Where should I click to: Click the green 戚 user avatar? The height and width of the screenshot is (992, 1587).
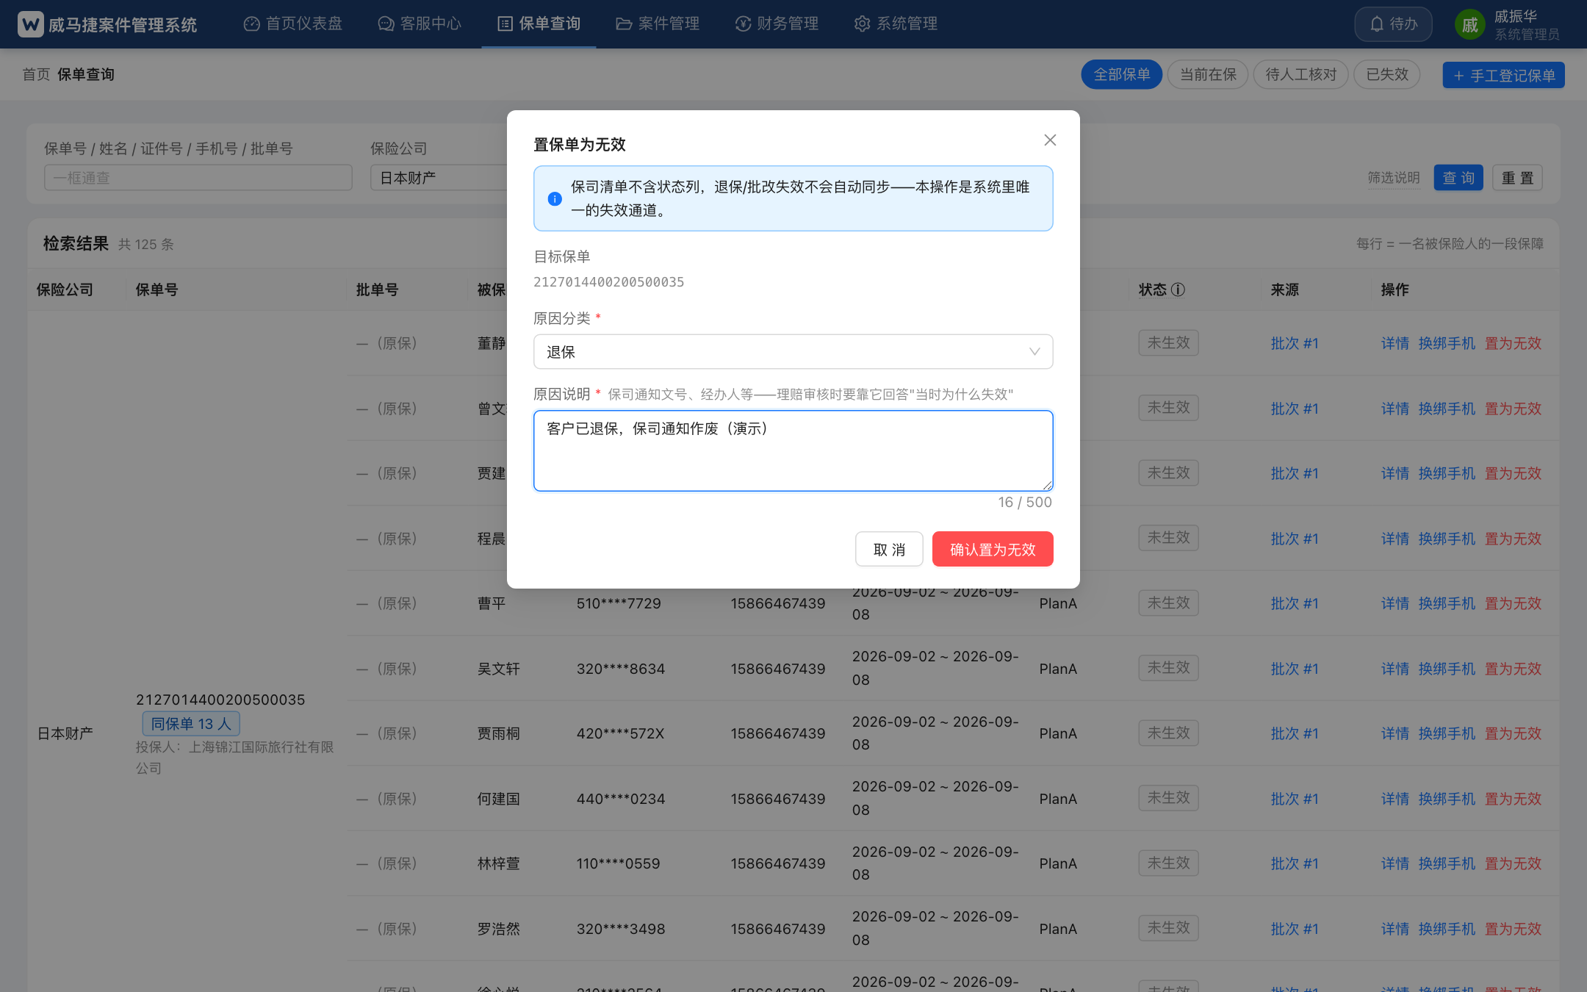pos(1470,25)
